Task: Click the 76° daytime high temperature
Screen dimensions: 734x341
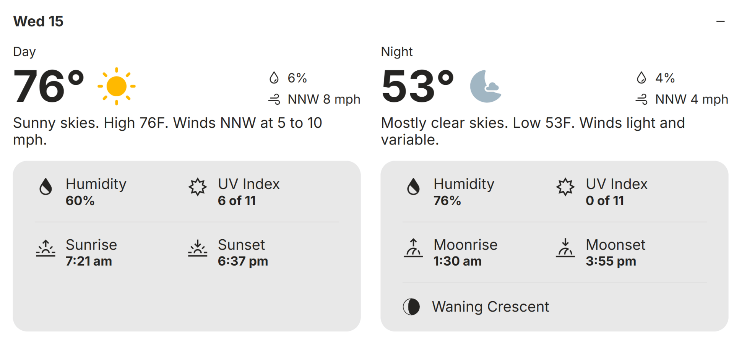Action: point(49,86)
